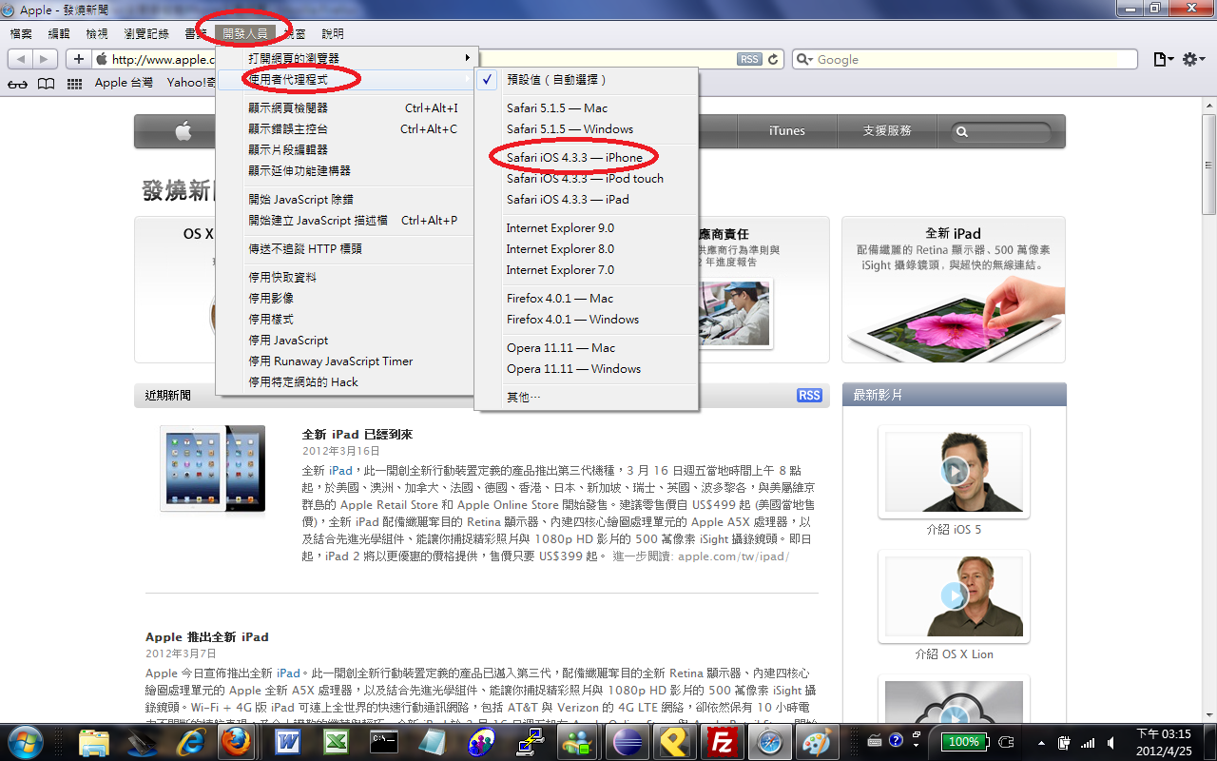The width and height of the screenshot is (1217, 761).
Task: Select checked 預設值（自動選擇）user agent
Action: point(587,80)
